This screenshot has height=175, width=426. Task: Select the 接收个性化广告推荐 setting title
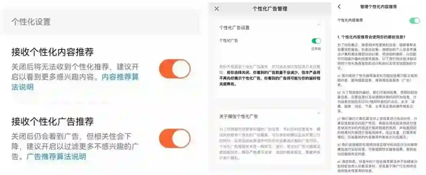(52, 121)
